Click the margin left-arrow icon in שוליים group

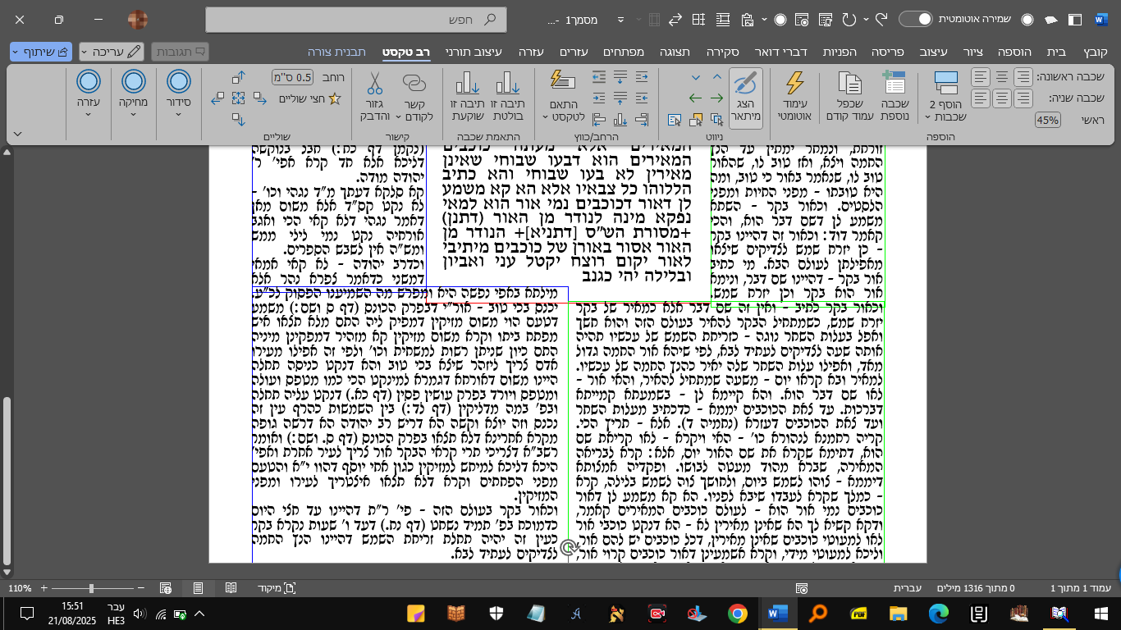(217, 98)
